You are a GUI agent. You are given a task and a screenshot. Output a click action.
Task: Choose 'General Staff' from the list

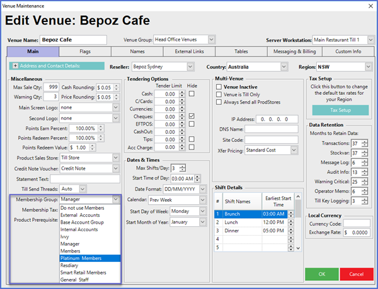pyautogui.click(x=90, y=280)
